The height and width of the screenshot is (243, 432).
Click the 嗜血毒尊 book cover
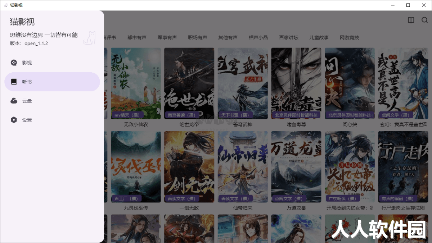tap(296, 83)
